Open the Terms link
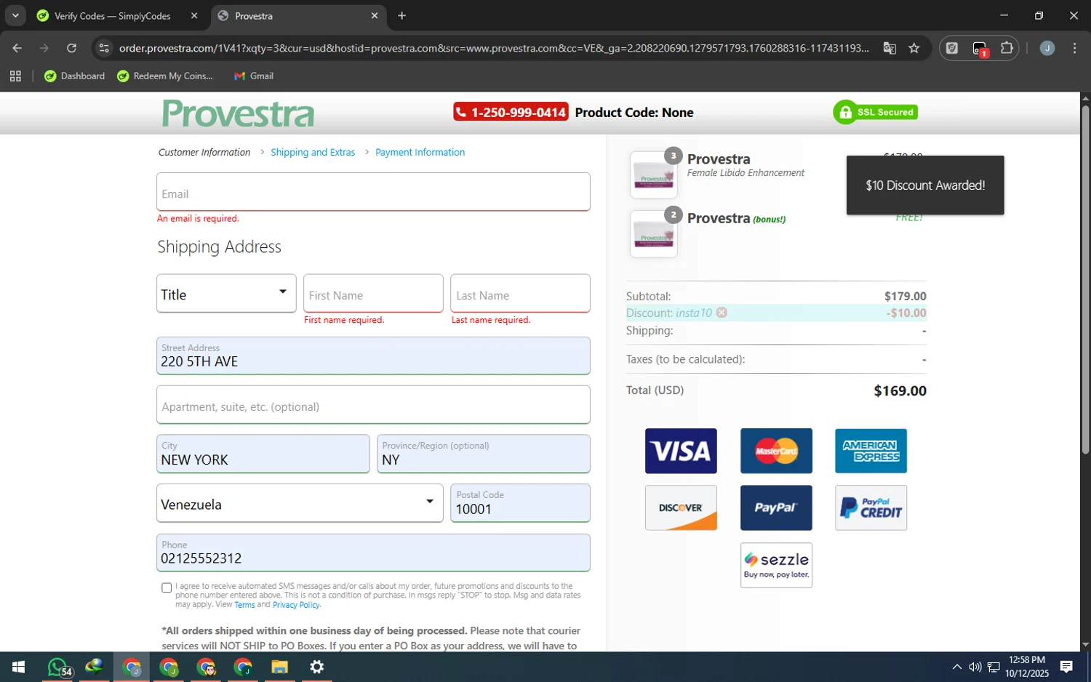Screen dimensions: 1091x682 point(244,605)
